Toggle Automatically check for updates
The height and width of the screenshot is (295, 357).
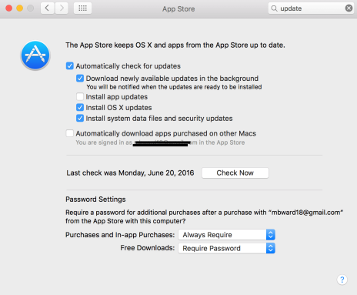pyautogui.click(x=70, y=66)
